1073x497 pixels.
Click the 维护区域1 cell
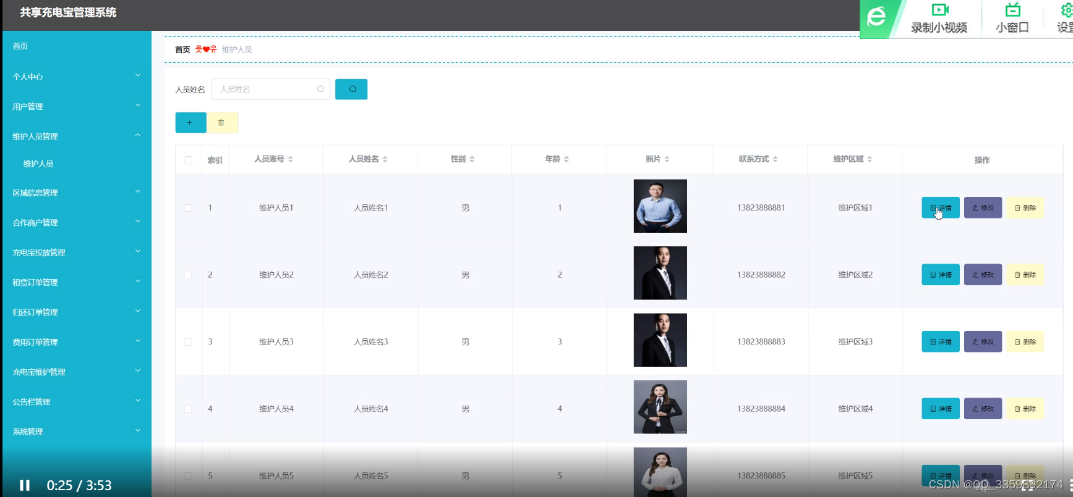[855, 207]
